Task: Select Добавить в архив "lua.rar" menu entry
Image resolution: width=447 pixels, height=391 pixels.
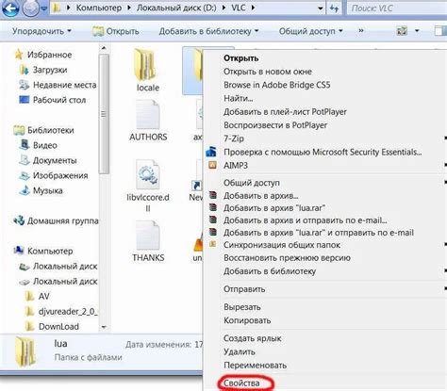Action: (x=274, y=208)
